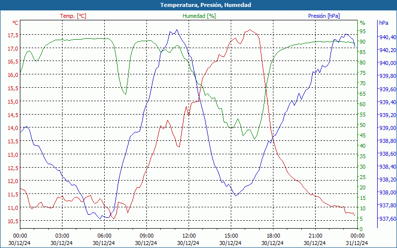Image resolution: width=397 pixels, height=248 pixels.
Task: Click 17,0 on the temperature axis
Action: pos(13,48)
